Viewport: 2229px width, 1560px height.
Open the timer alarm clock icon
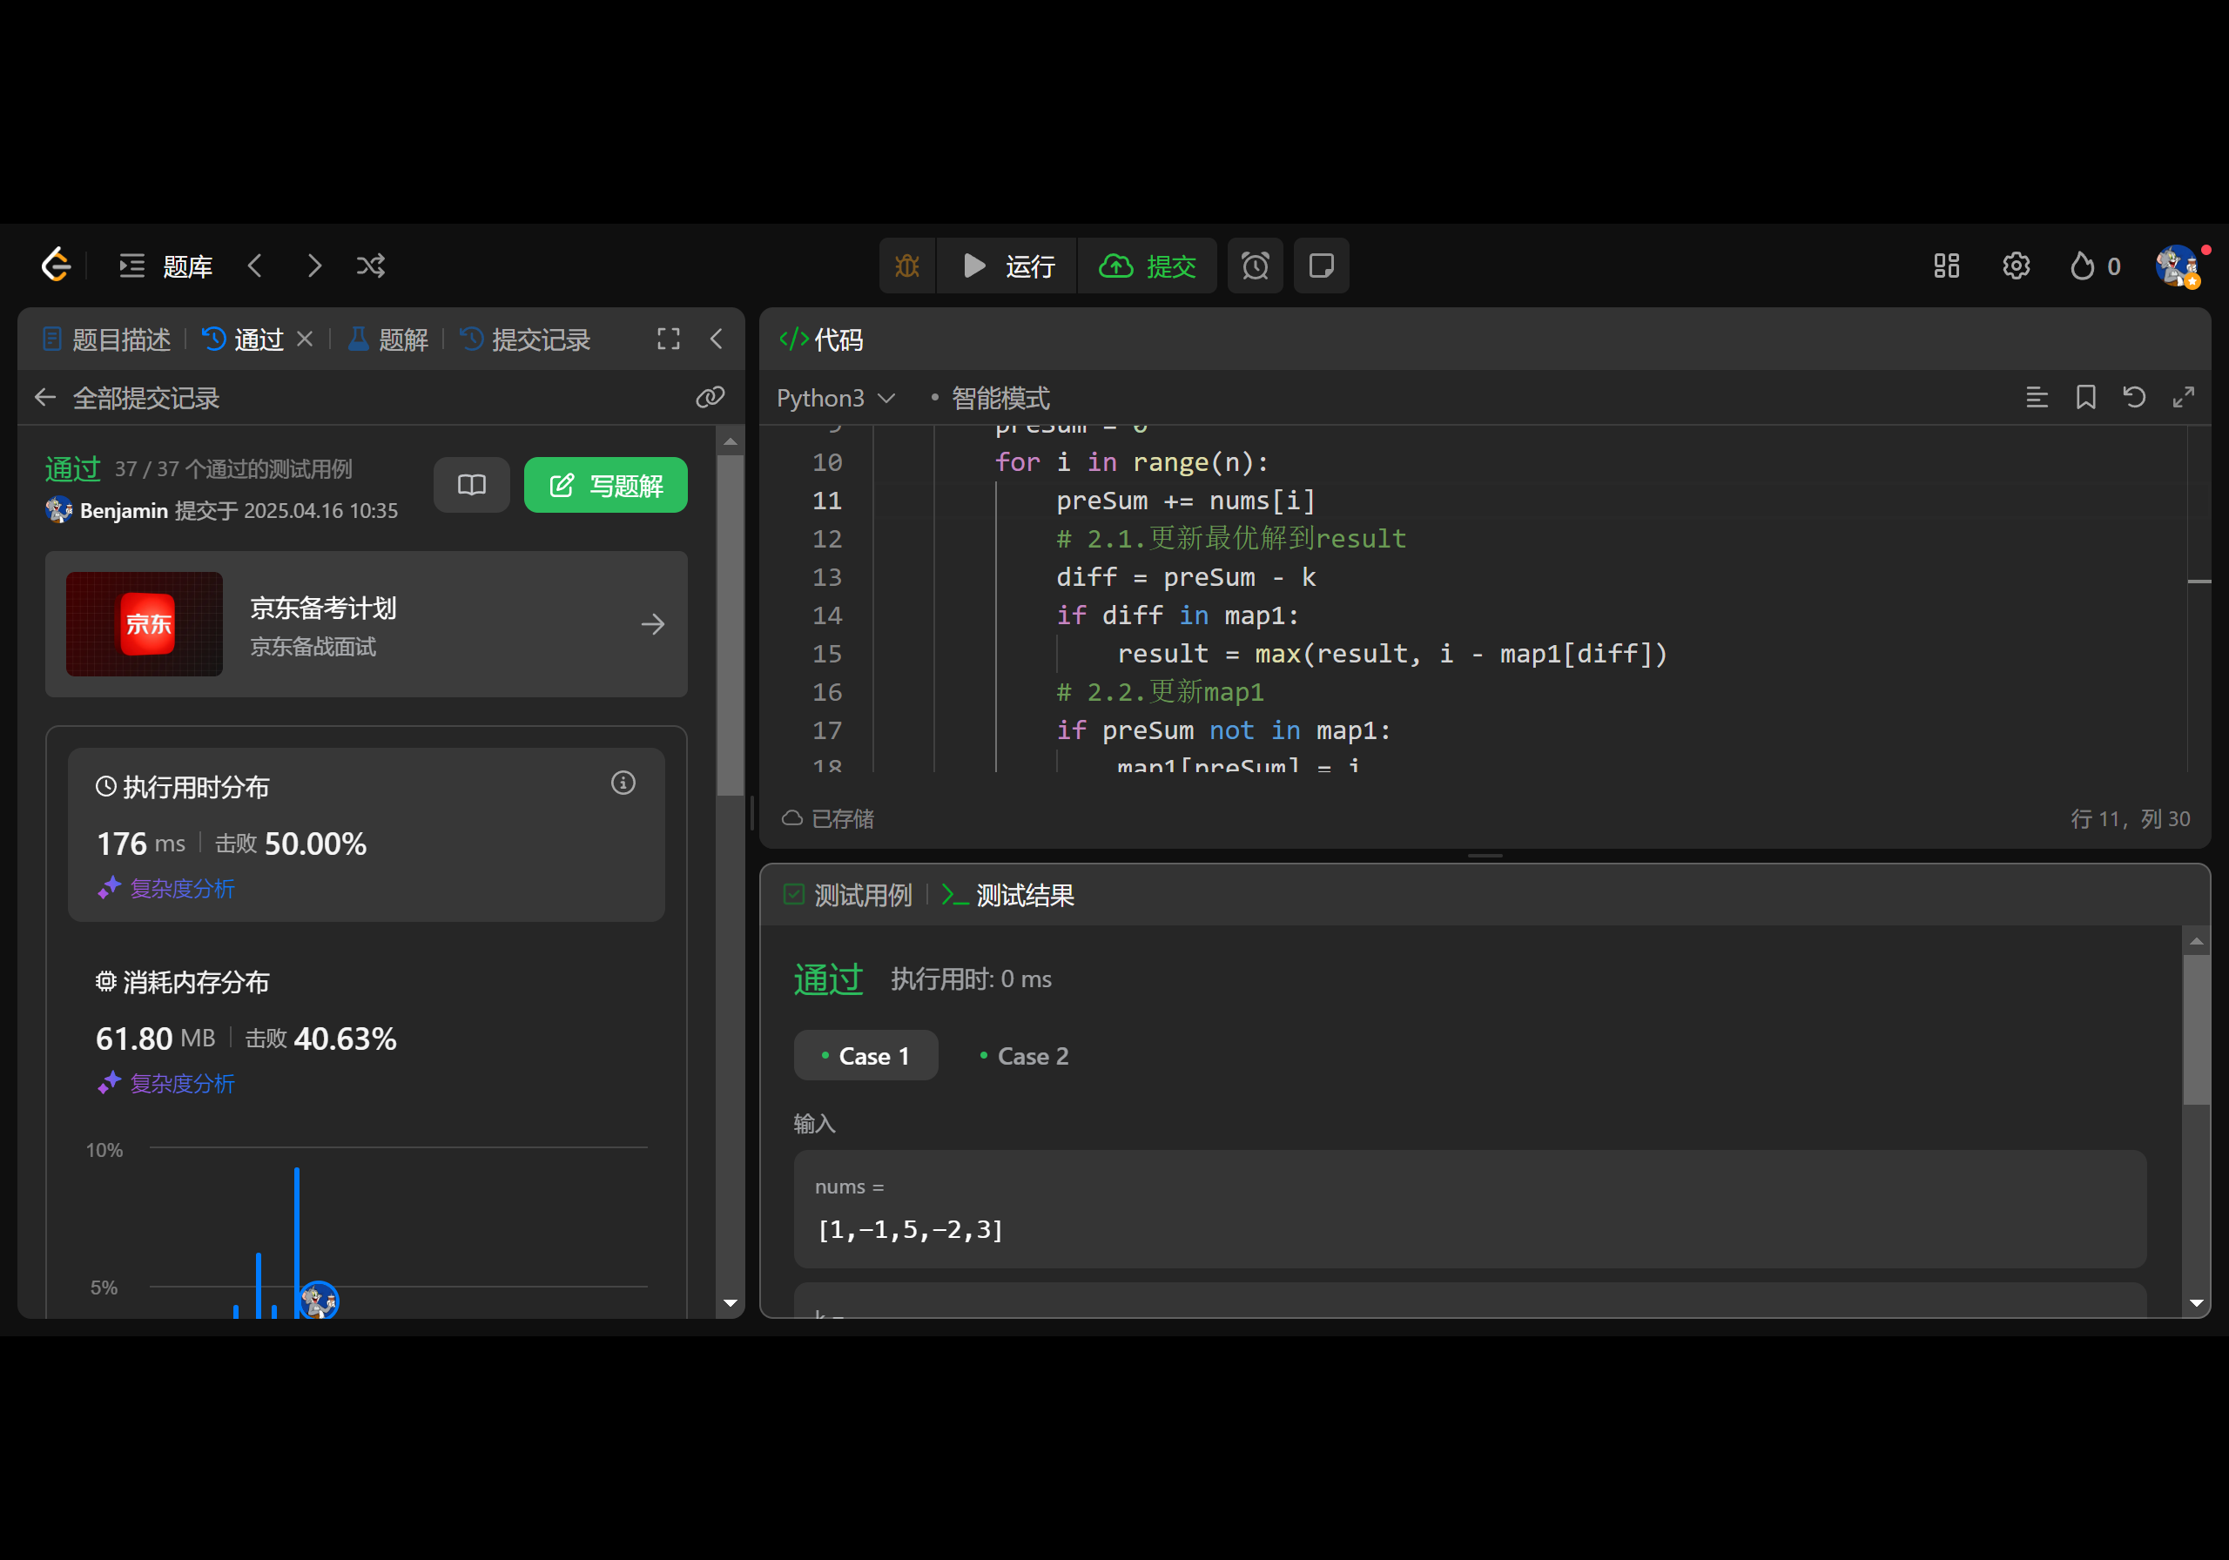[1255, 266]
